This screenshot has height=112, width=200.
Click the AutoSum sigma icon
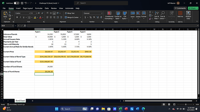[150, 12]
